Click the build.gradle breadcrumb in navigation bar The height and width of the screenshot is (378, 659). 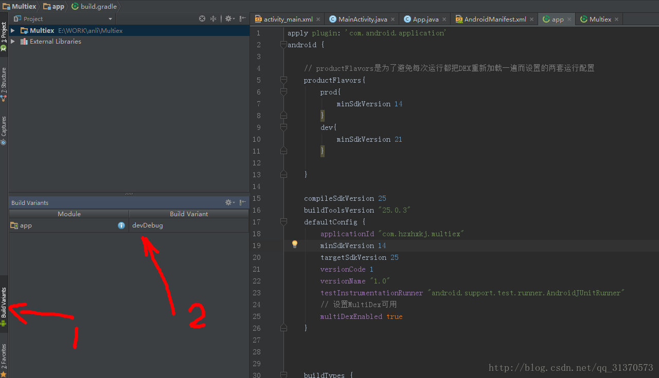tap(94, 6)
